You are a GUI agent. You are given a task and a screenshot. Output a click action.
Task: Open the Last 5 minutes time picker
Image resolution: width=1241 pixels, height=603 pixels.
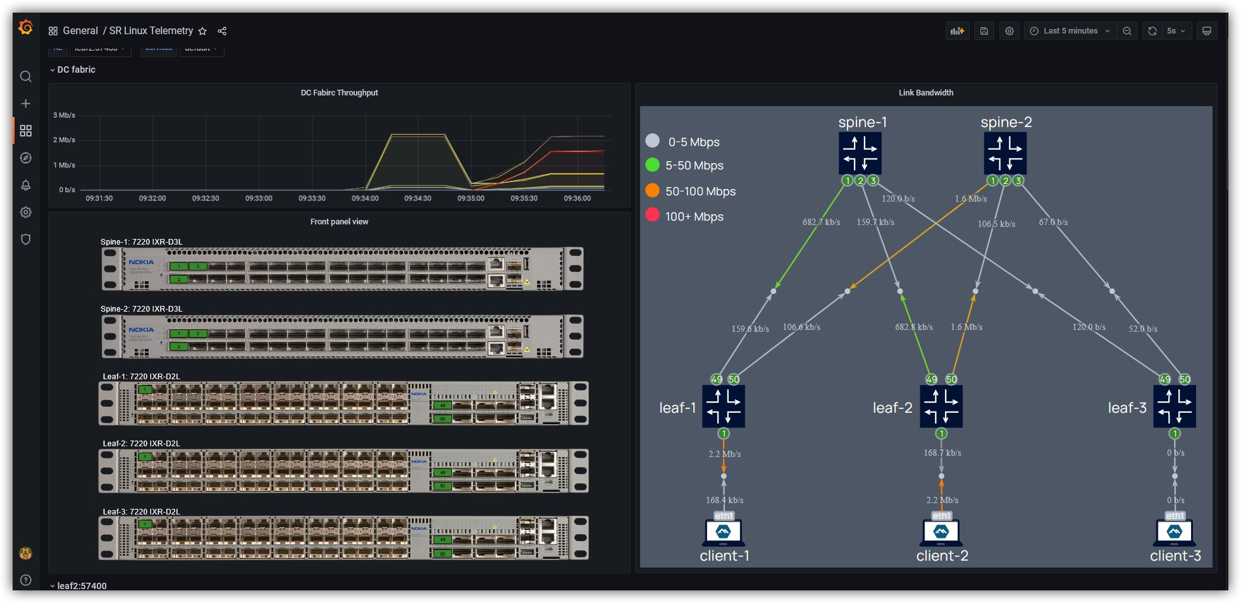coord(1070,31)
